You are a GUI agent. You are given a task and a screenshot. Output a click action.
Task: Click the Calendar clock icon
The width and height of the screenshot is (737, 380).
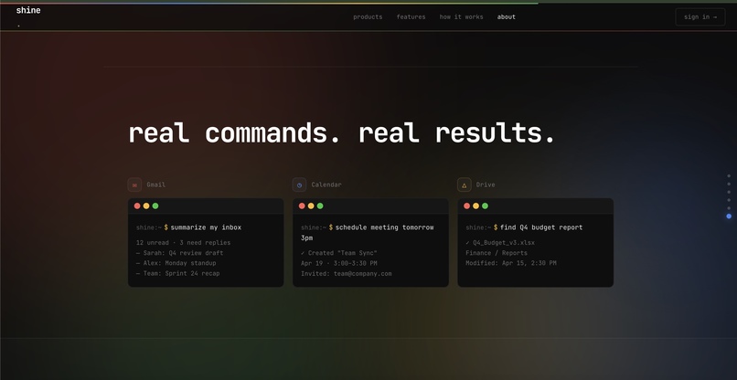(299, 185)
